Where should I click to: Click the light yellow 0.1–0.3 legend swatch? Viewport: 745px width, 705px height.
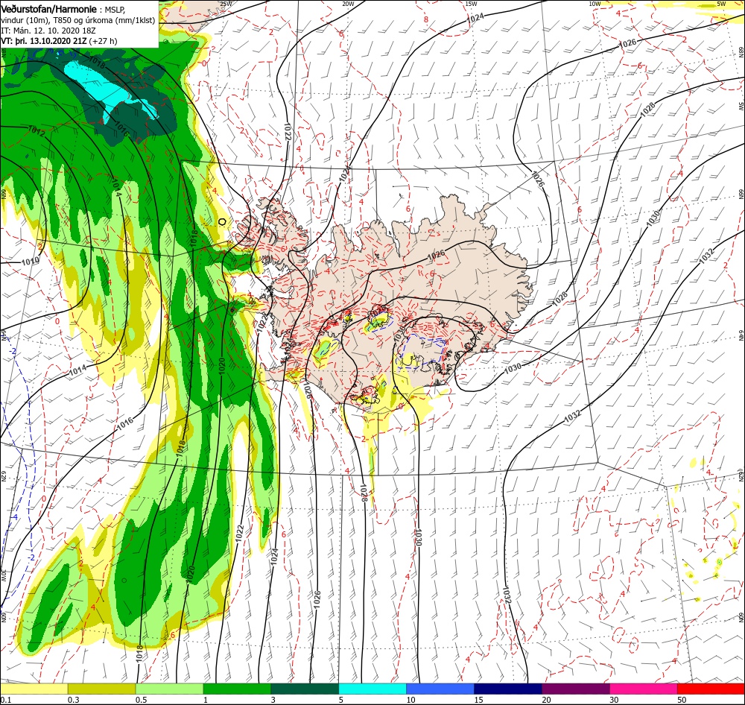(34, 689)
